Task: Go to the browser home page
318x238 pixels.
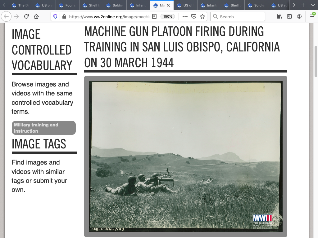Action: [36, 17]
